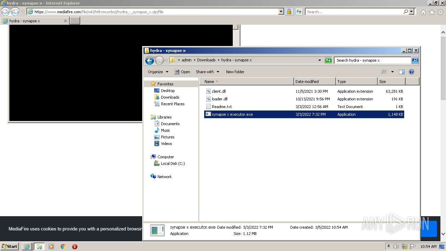Open recent pages dropdown in Explorer
446x251 pixels.
tap(166, 60)
